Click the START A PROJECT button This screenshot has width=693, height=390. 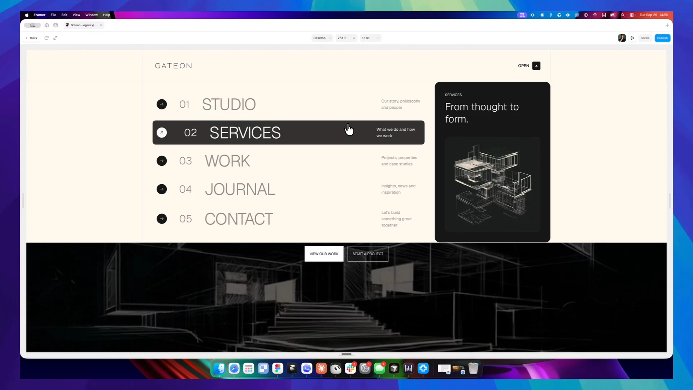tap(368, 254)
